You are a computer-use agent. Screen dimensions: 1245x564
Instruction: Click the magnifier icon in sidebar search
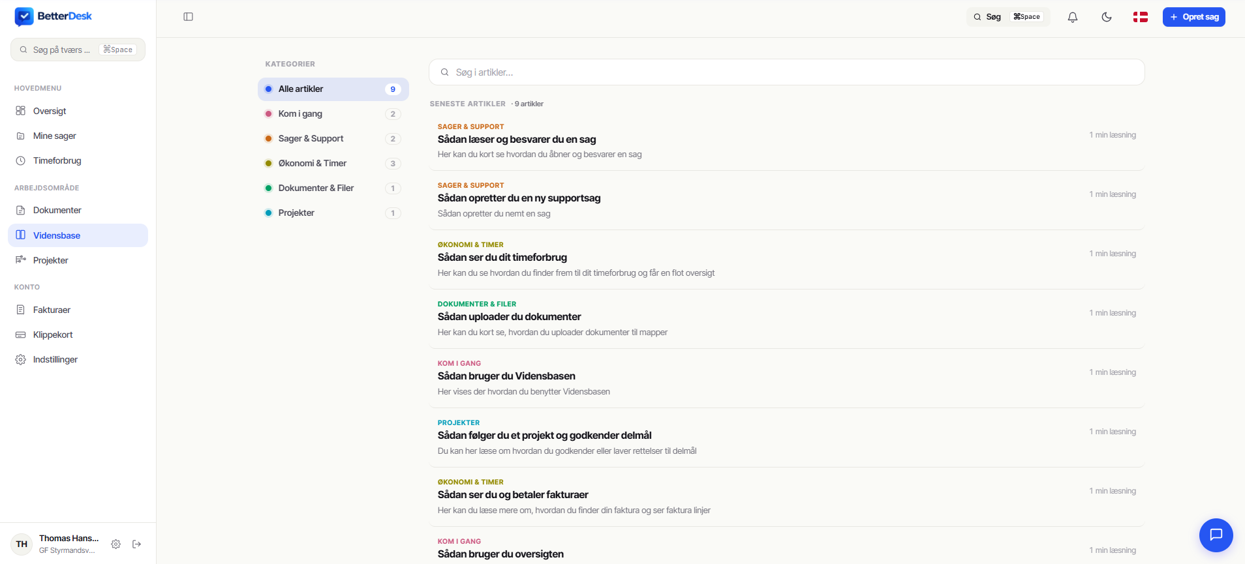(x=23, y=50)
